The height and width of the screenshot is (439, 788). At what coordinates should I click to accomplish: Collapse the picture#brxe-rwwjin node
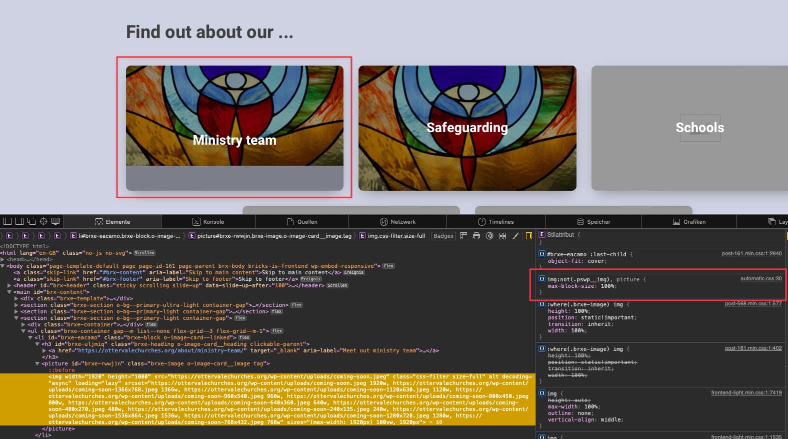tap(37, 363)
